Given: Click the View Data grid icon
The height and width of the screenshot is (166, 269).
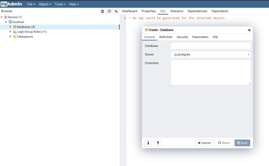Looking at the screenshot, I should coord(109,11).
